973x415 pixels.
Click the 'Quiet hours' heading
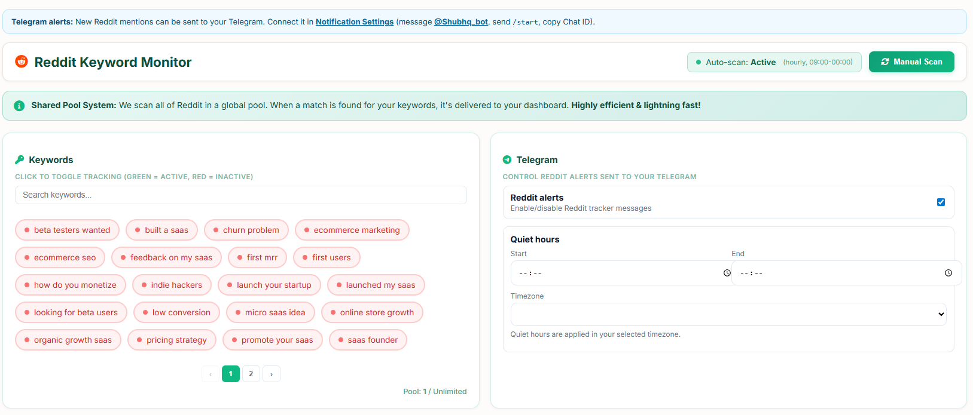pyautogui.click(x=535, y=239)
